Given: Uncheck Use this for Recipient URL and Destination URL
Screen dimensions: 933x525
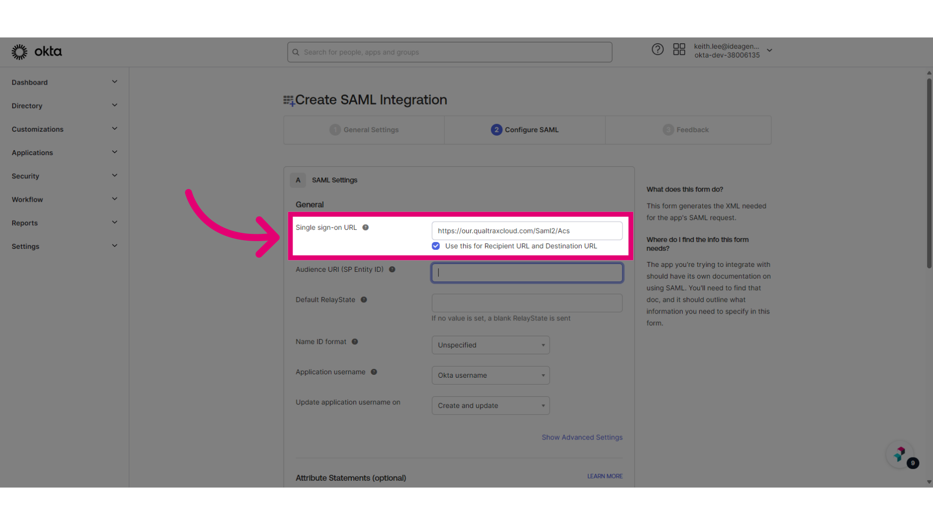Looking at the screenshot, I should [435, 246].
